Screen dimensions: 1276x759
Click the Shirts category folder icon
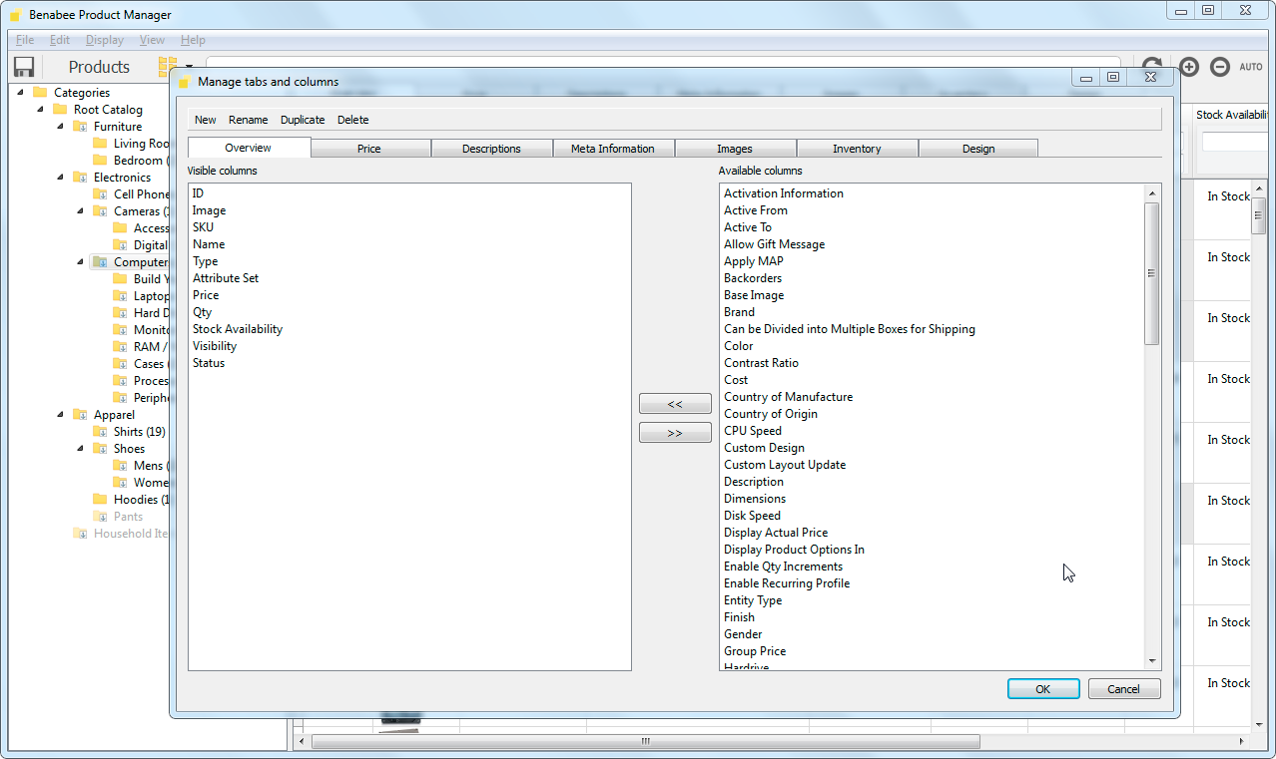100,432
